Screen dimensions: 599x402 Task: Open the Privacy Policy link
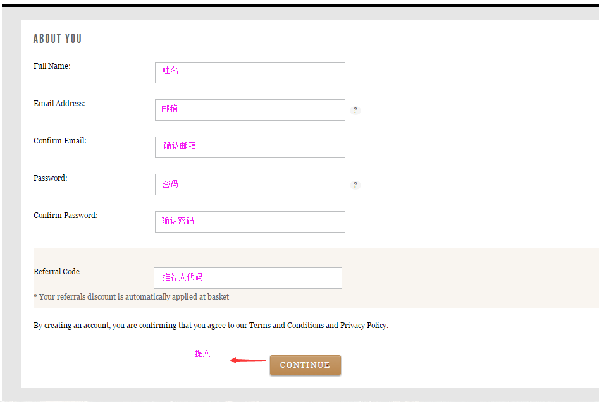363,326
